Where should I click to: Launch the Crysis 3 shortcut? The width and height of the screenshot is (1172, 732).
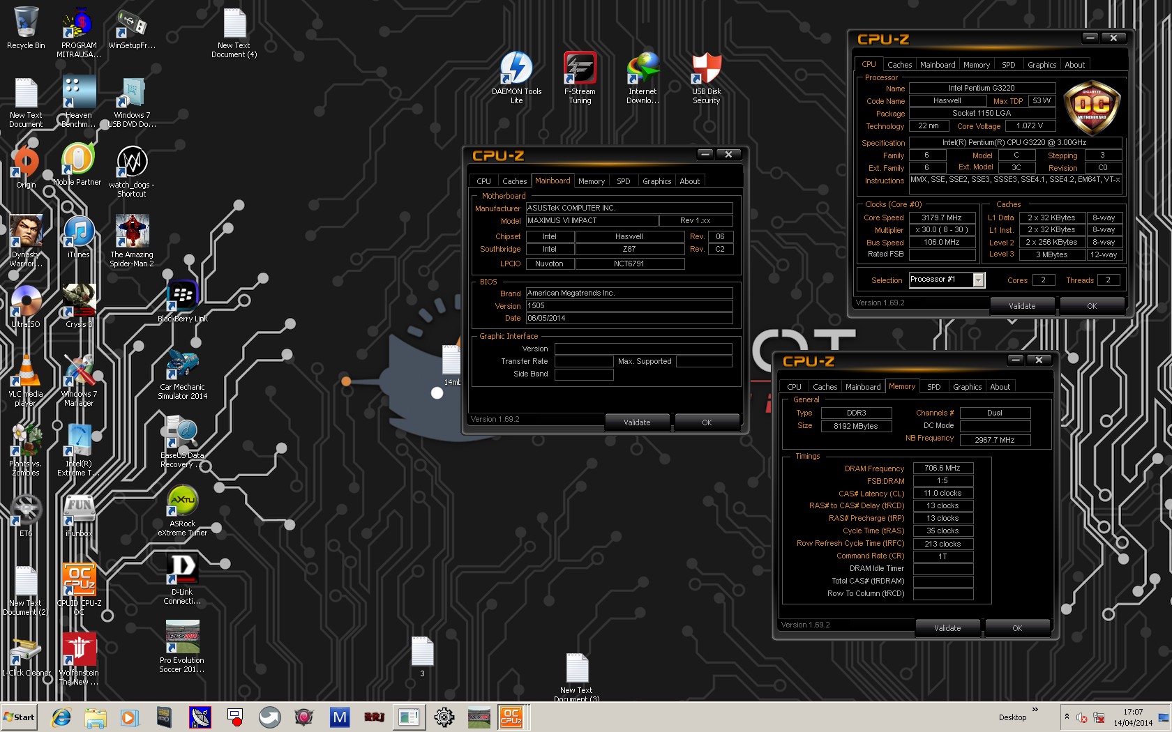click(x=79, y=307)
